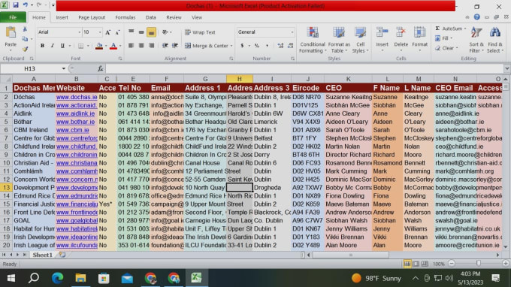Viewport: 511px width, 287px height.
Task: Save workbook using Quick Access Save icon
Action: [15, 5]
